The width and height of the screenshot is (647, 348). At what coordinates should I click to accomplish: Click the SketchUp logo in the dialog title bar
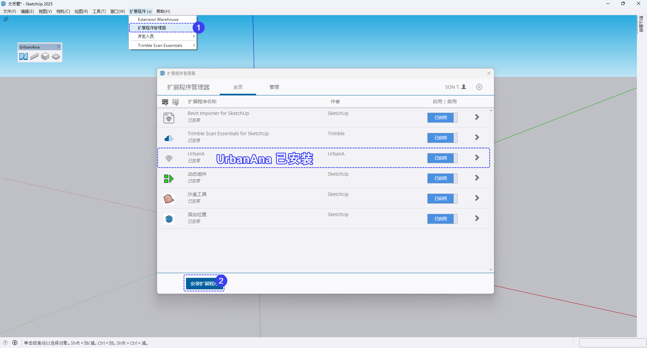pos(162,73)
